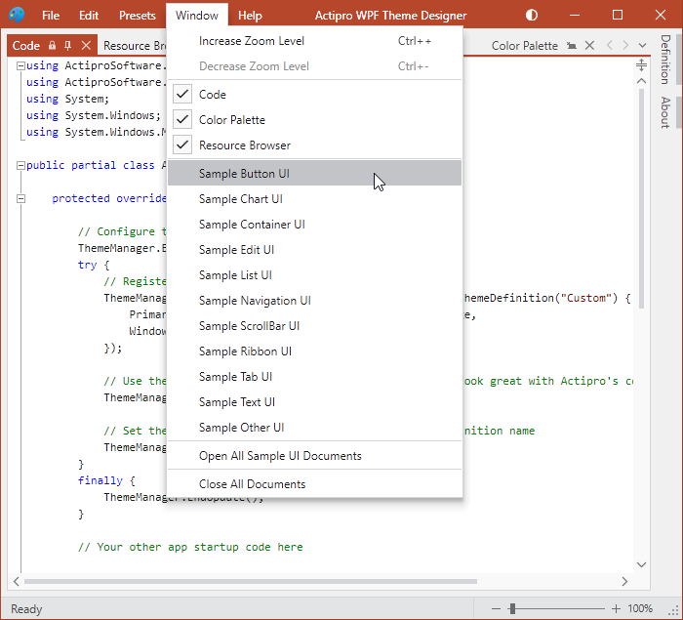The width and height of the screenshot is (683, 620).
Task: Open the Help menu
Action: tap(250, 16)
